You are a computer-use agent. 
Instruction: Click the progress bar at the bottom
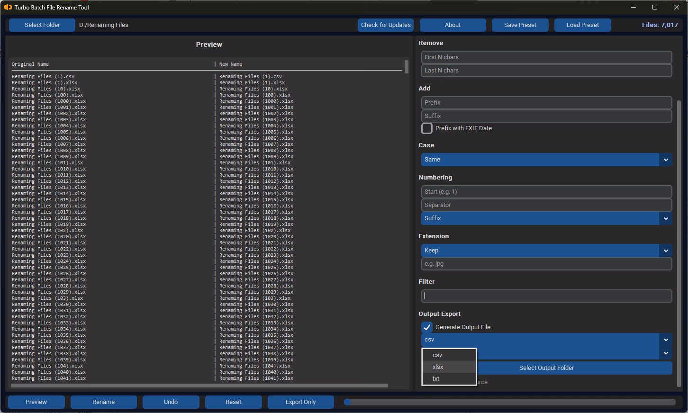[510, 402]
